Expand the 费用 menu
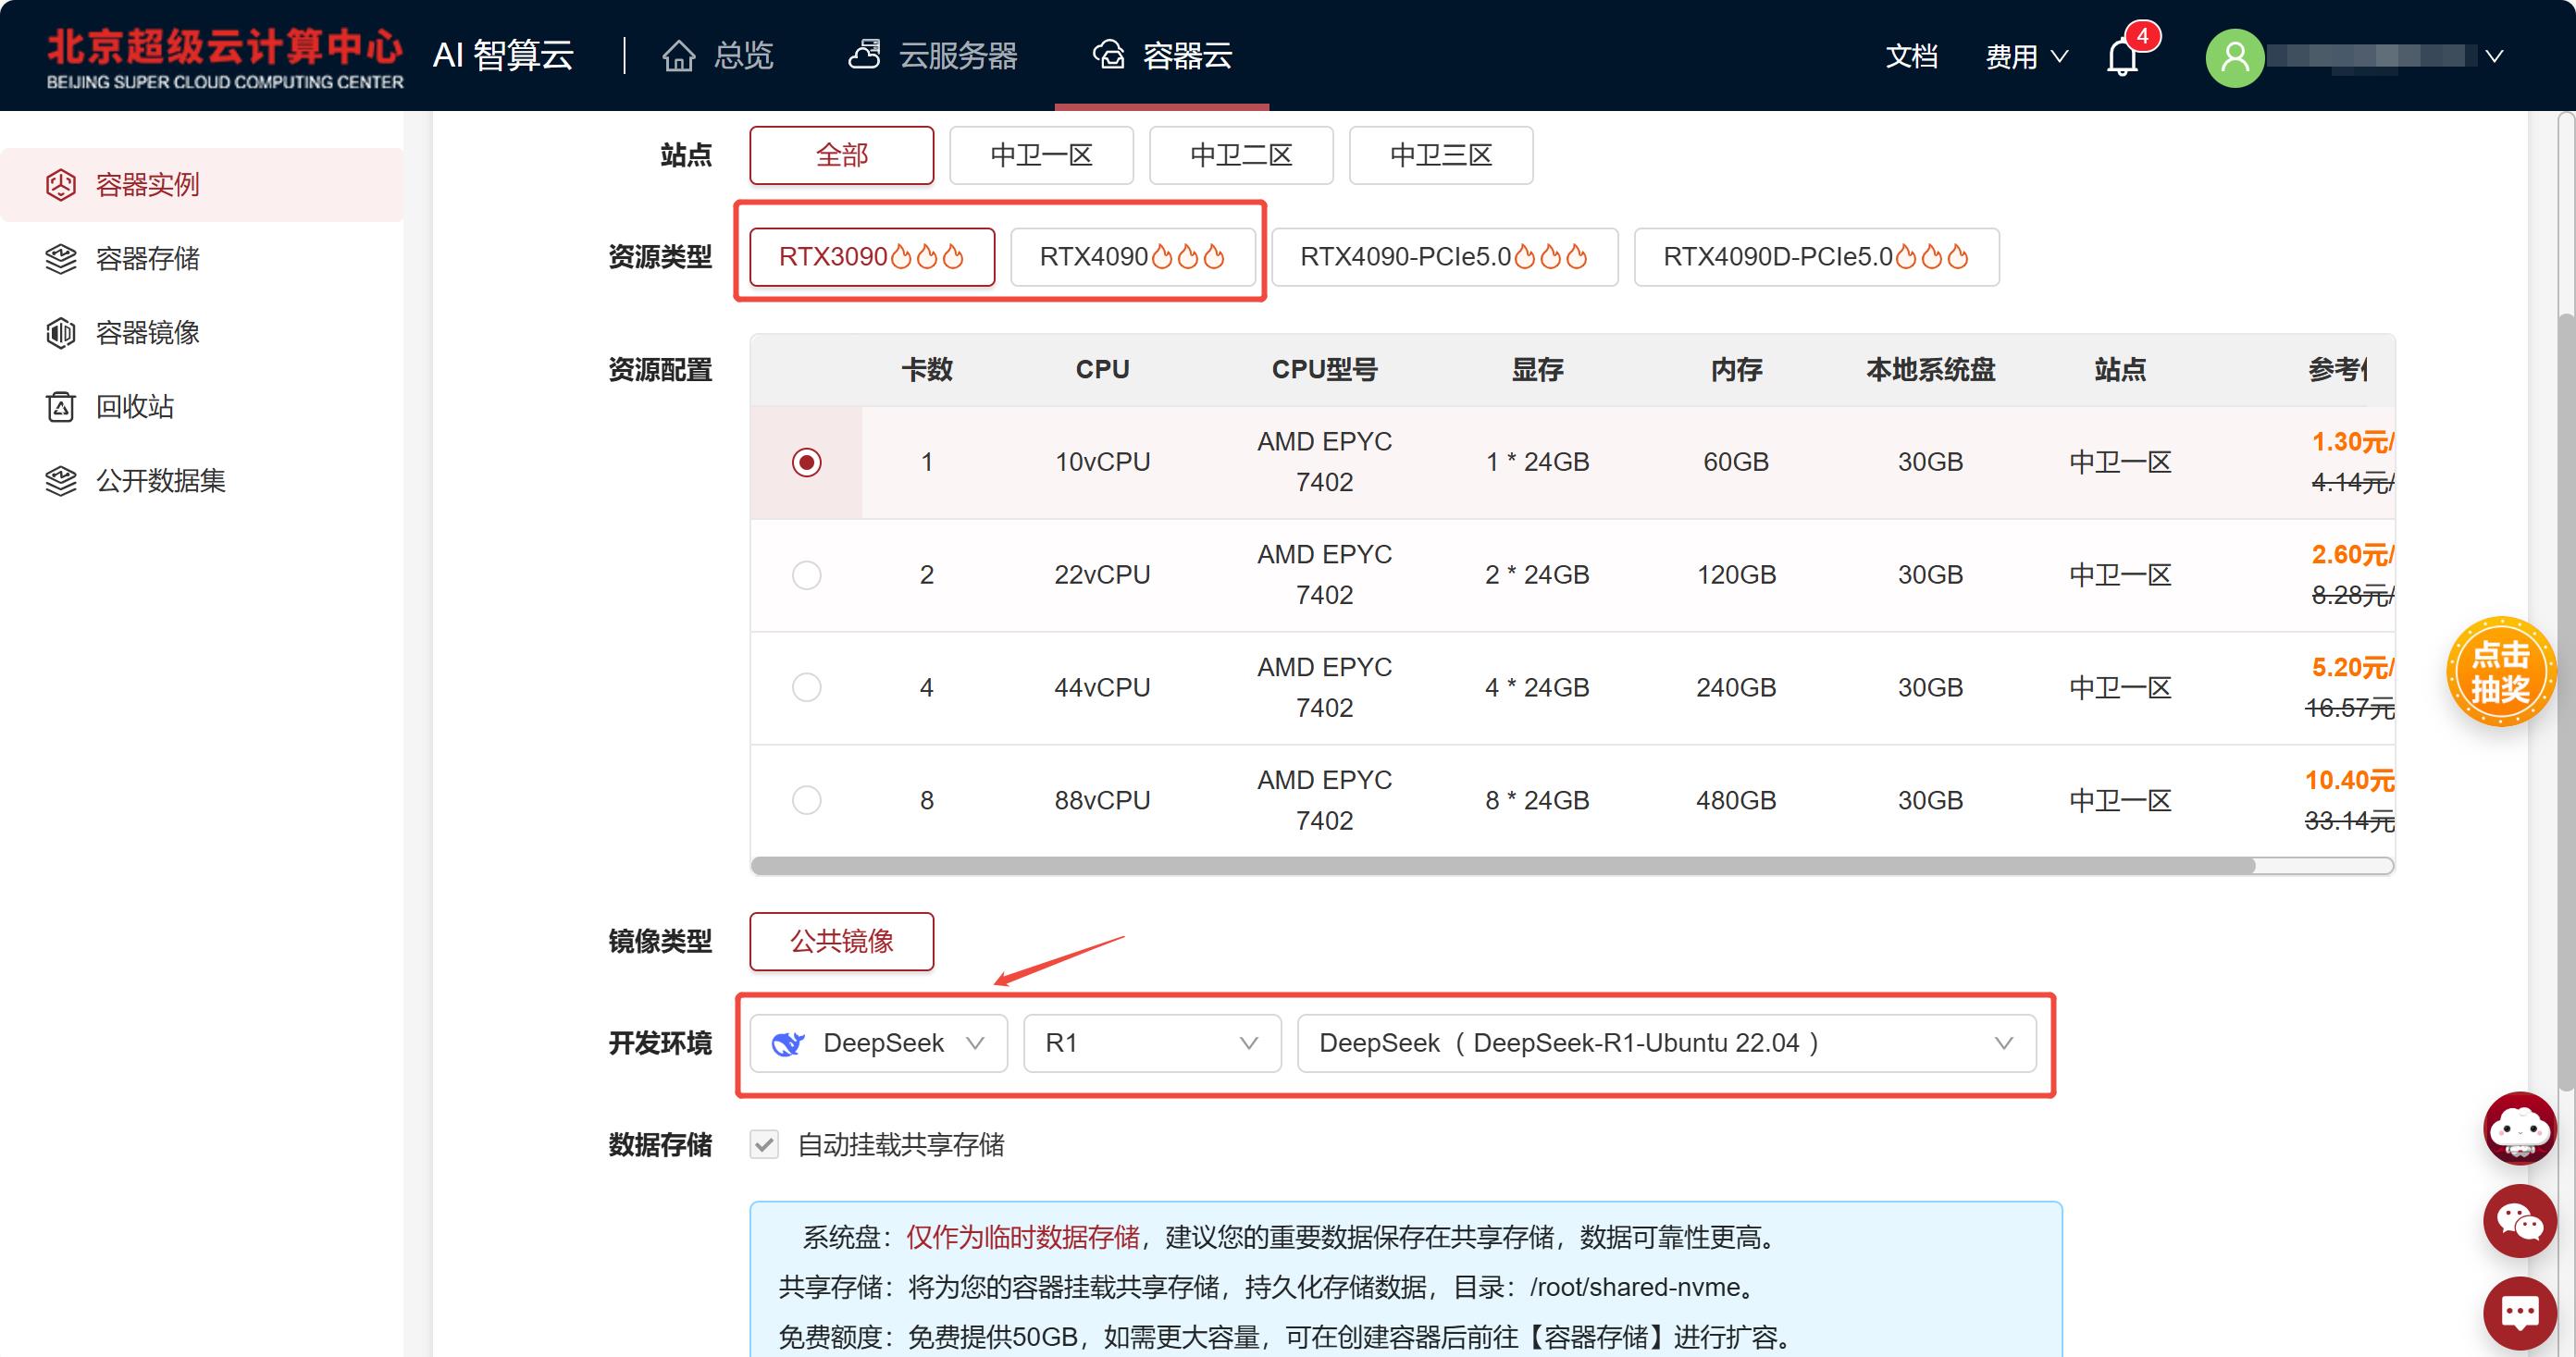Image resolution: width=2576 pixels, height=1357 pixels. pyautogui.click(x=2026, y=57)
